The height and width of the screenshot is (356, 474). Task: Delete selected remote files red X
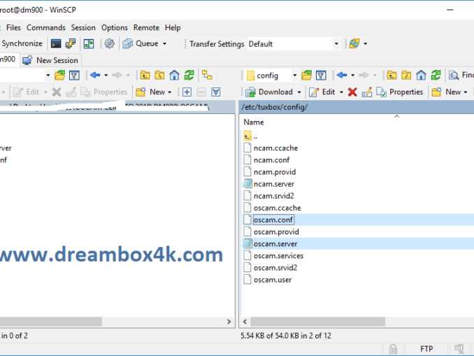(x=352, y=92)
